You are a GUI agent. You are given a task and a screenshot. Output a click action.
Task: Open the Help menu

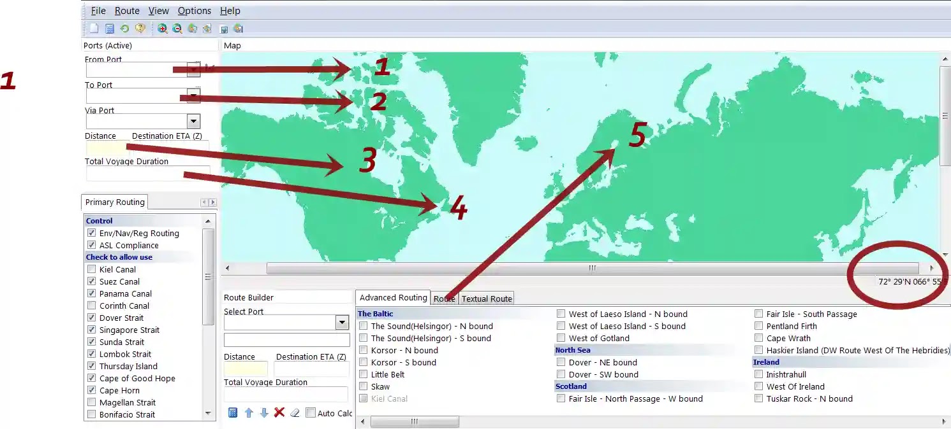[230, 11]
